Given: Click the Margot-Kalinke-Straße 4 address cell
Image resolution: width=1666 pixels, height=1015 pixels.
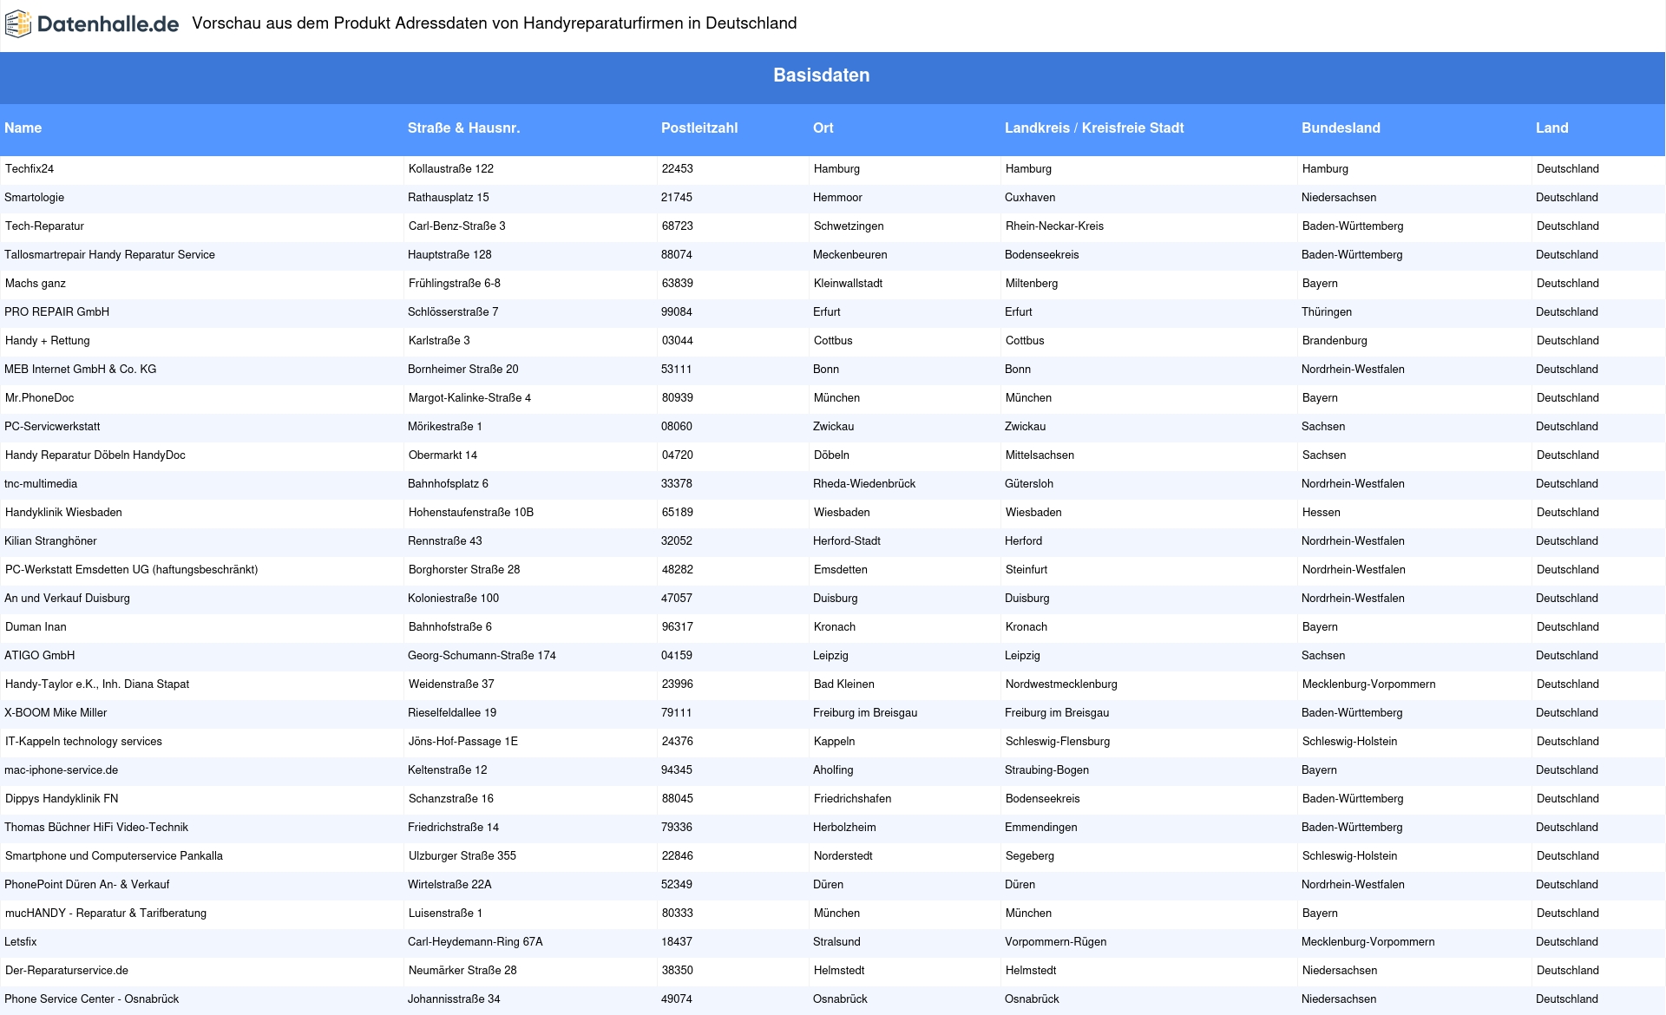Looking at the screenshot, I should (x=470, y=398).
